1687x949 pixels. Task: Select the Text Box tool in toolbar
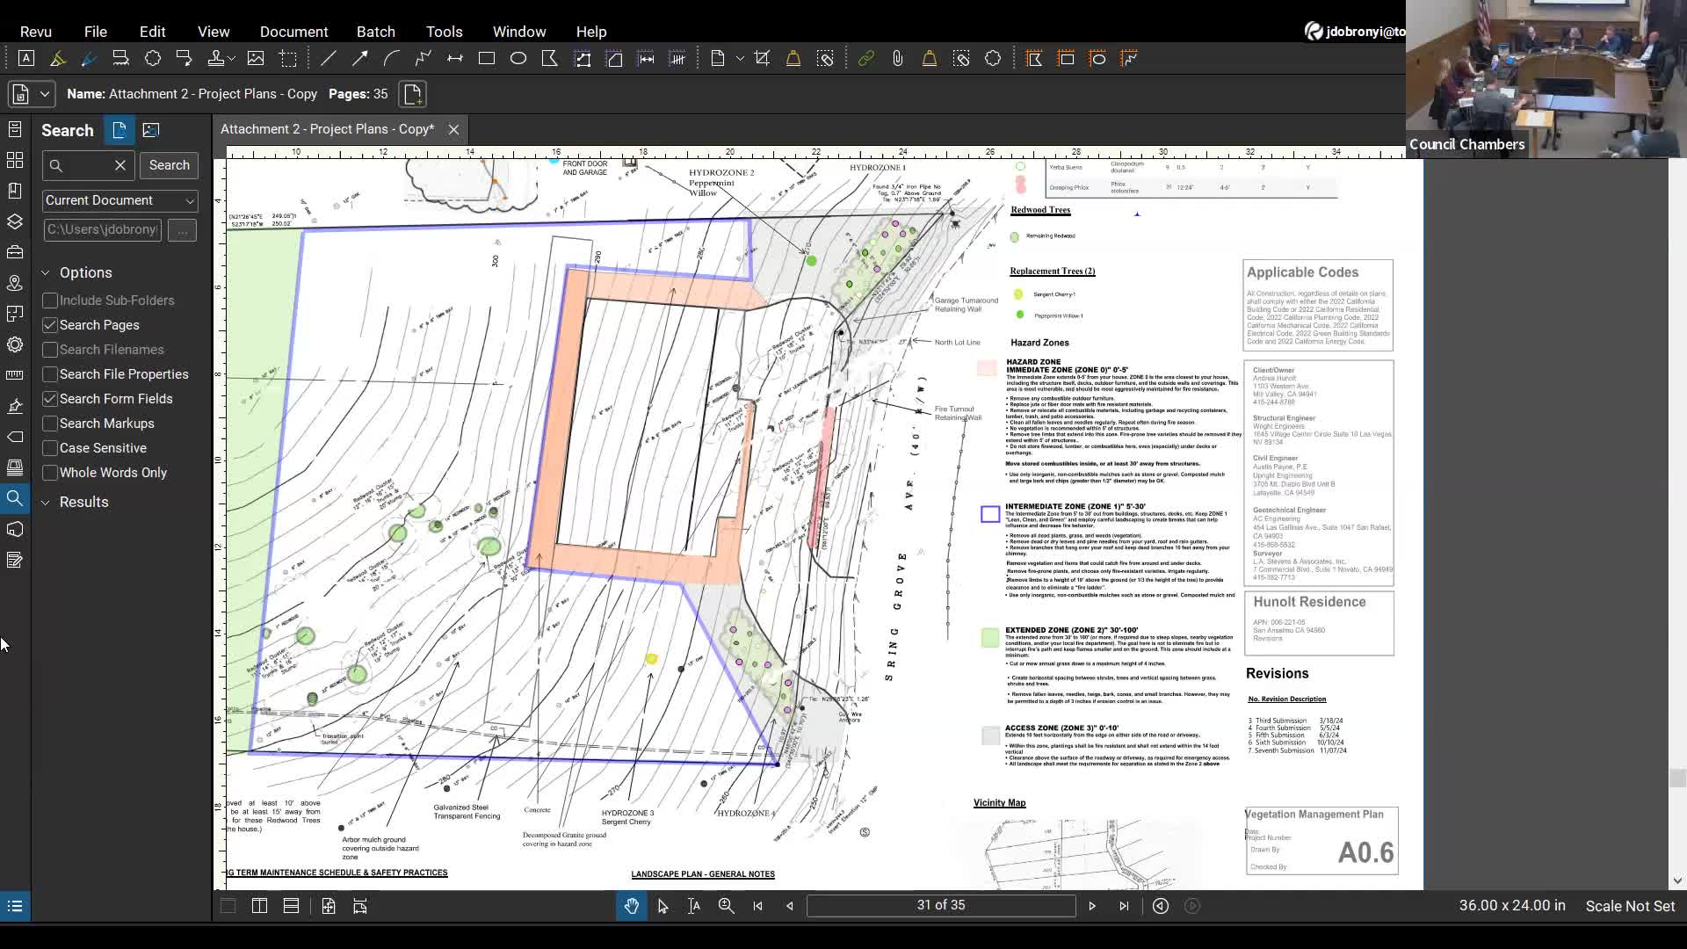(26, 59)
